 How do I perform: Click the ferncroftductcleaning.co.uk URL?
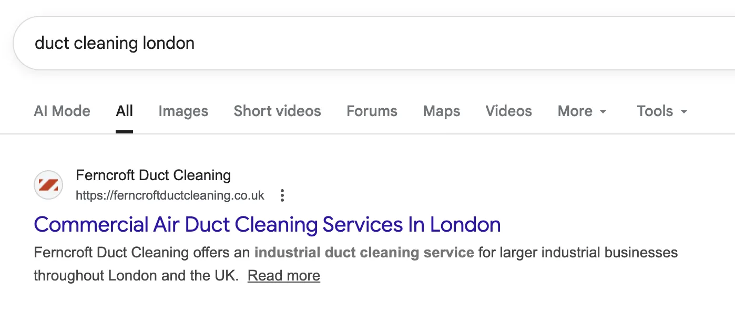(170, 195)
